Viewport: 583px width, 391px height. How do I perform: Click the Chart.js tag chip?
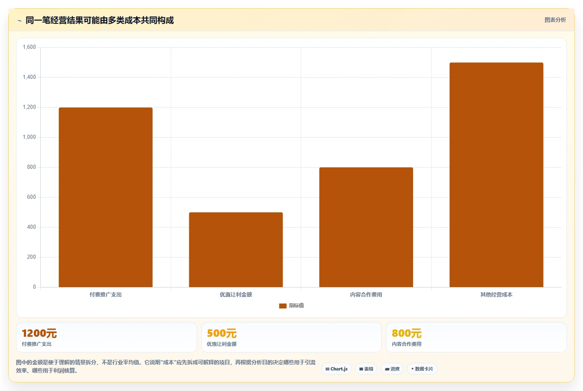(337, 369)
